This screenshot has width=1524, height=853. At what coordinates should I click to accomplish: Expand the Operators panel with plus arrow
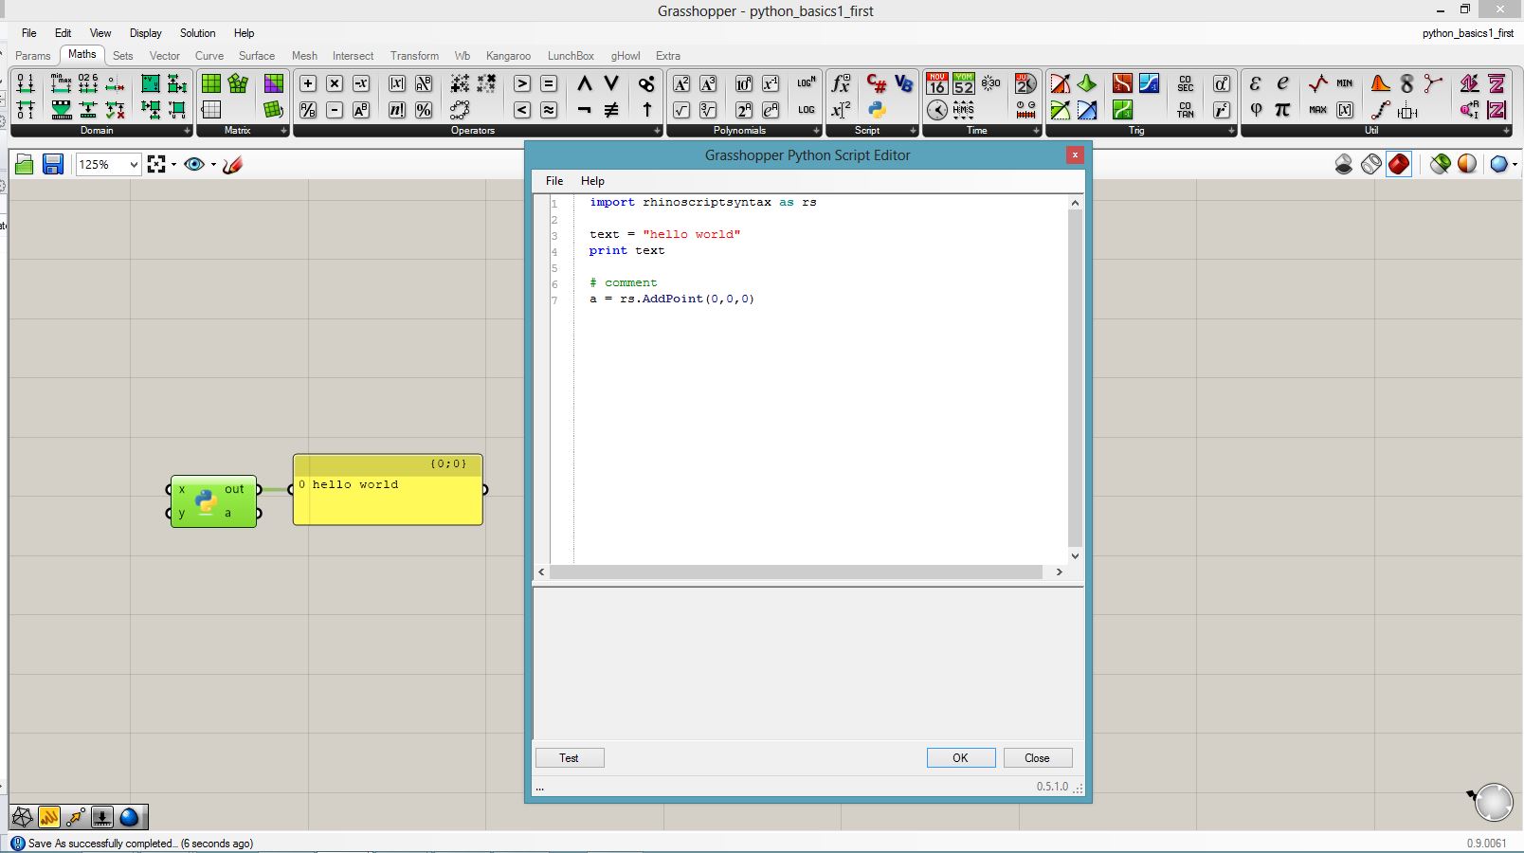click(657, 131)
